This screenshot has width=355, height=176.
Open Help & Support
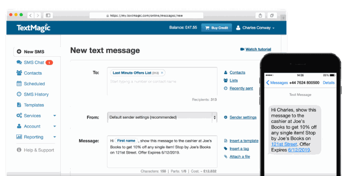(x=39, y=150)
